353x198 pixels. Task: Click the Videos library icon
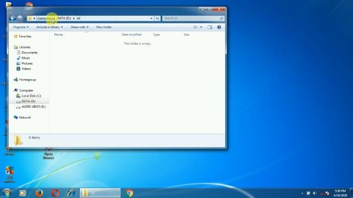18,69
